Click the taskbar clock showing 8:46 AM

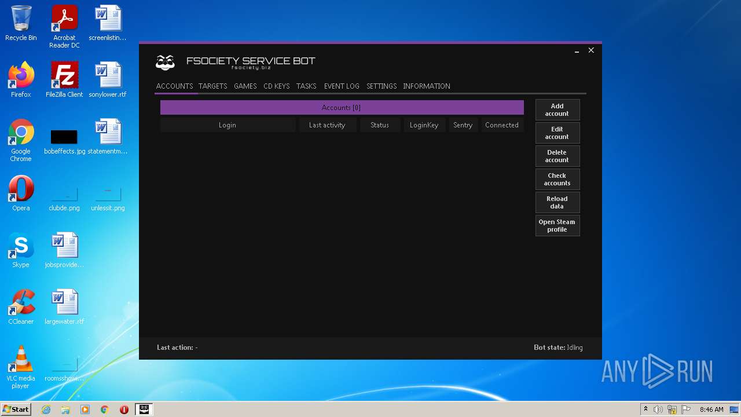(x=711, y=409)
